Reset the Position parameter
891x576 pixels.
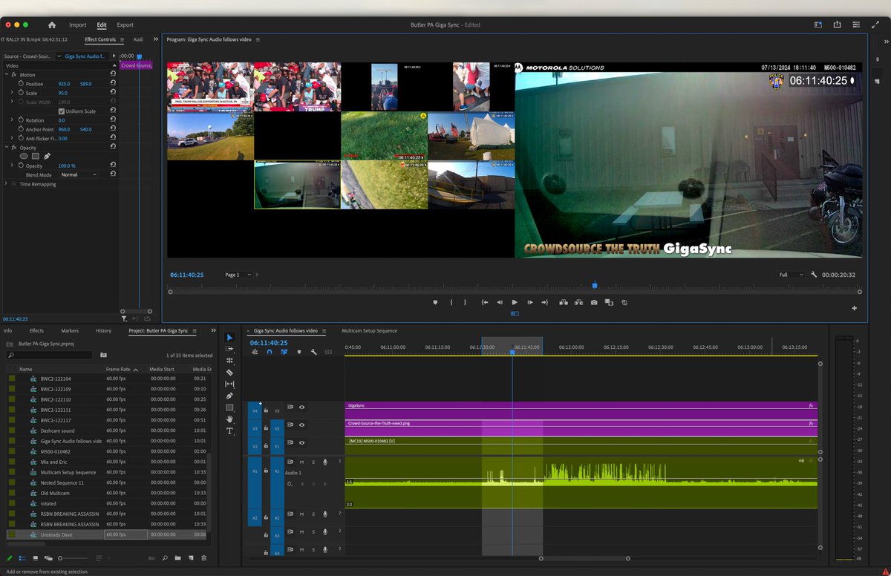[113, 84]
